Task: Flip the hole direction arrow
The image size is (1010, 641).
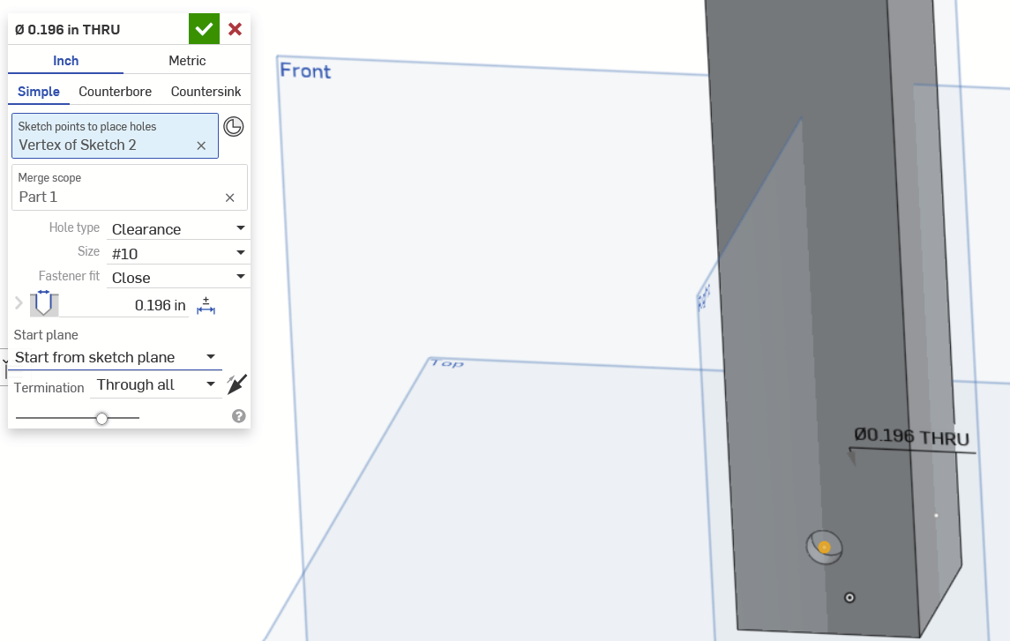Action: [237, 384]
